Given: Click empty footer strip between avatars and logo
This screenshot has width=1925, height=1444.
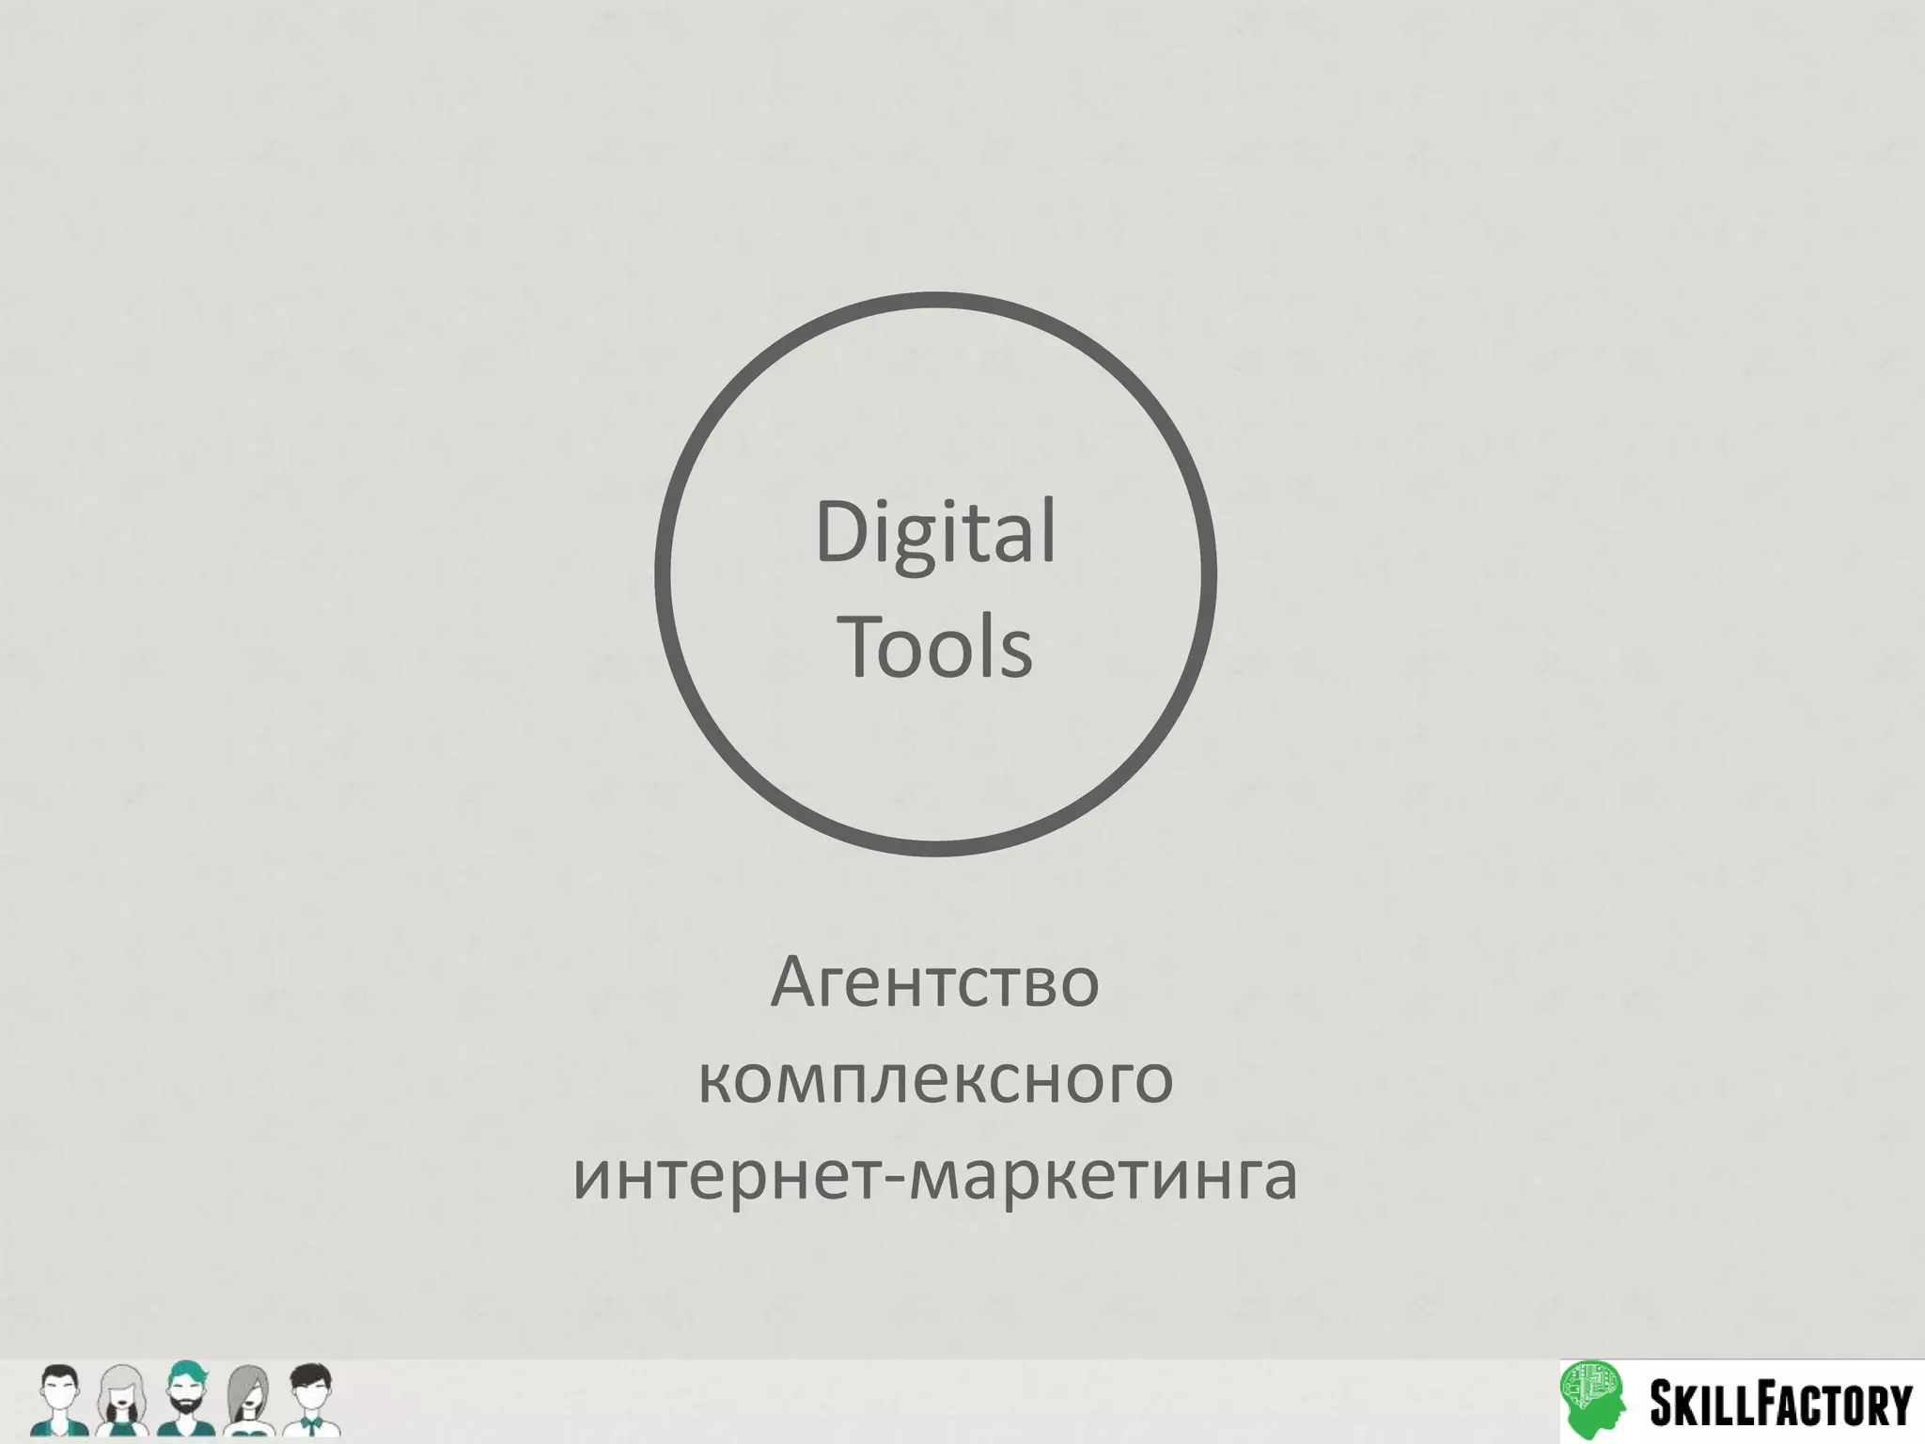Looking at the screenshot, I should click(940, 1401).
